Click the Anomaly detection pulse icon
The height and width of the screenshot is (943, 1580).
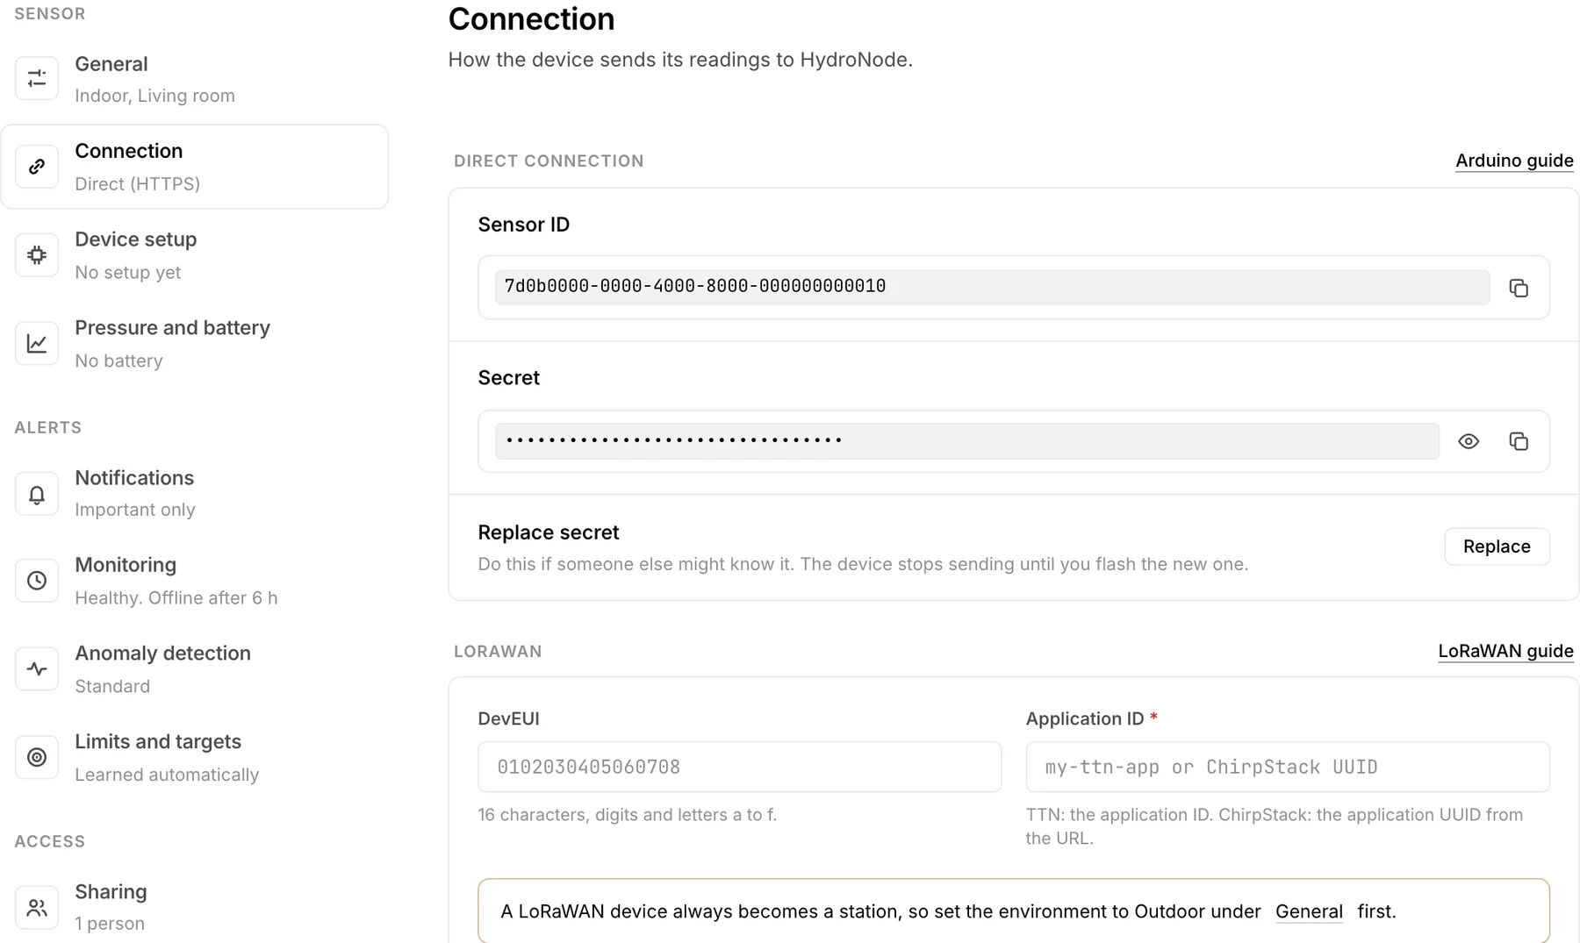tap(37, 669)
